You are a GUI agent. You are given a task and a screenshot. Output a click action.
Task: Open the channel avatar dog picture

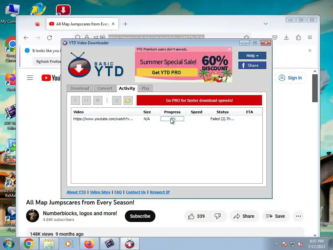pos(33,216)
